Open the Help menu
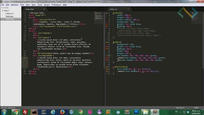 click(65, 5)
